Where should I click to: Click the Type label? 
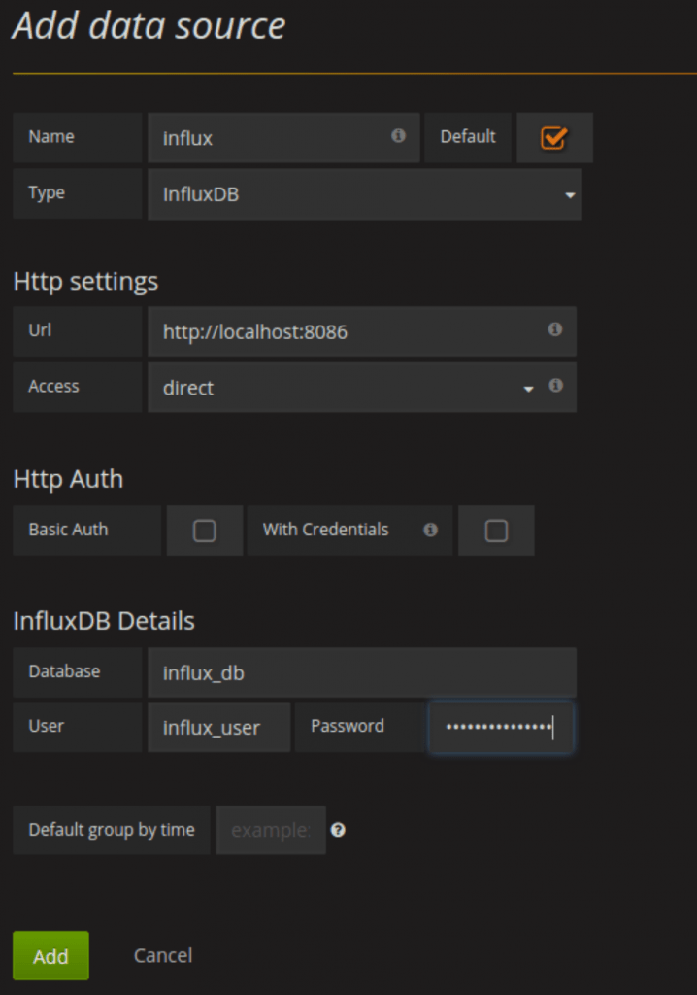[47, 193]
